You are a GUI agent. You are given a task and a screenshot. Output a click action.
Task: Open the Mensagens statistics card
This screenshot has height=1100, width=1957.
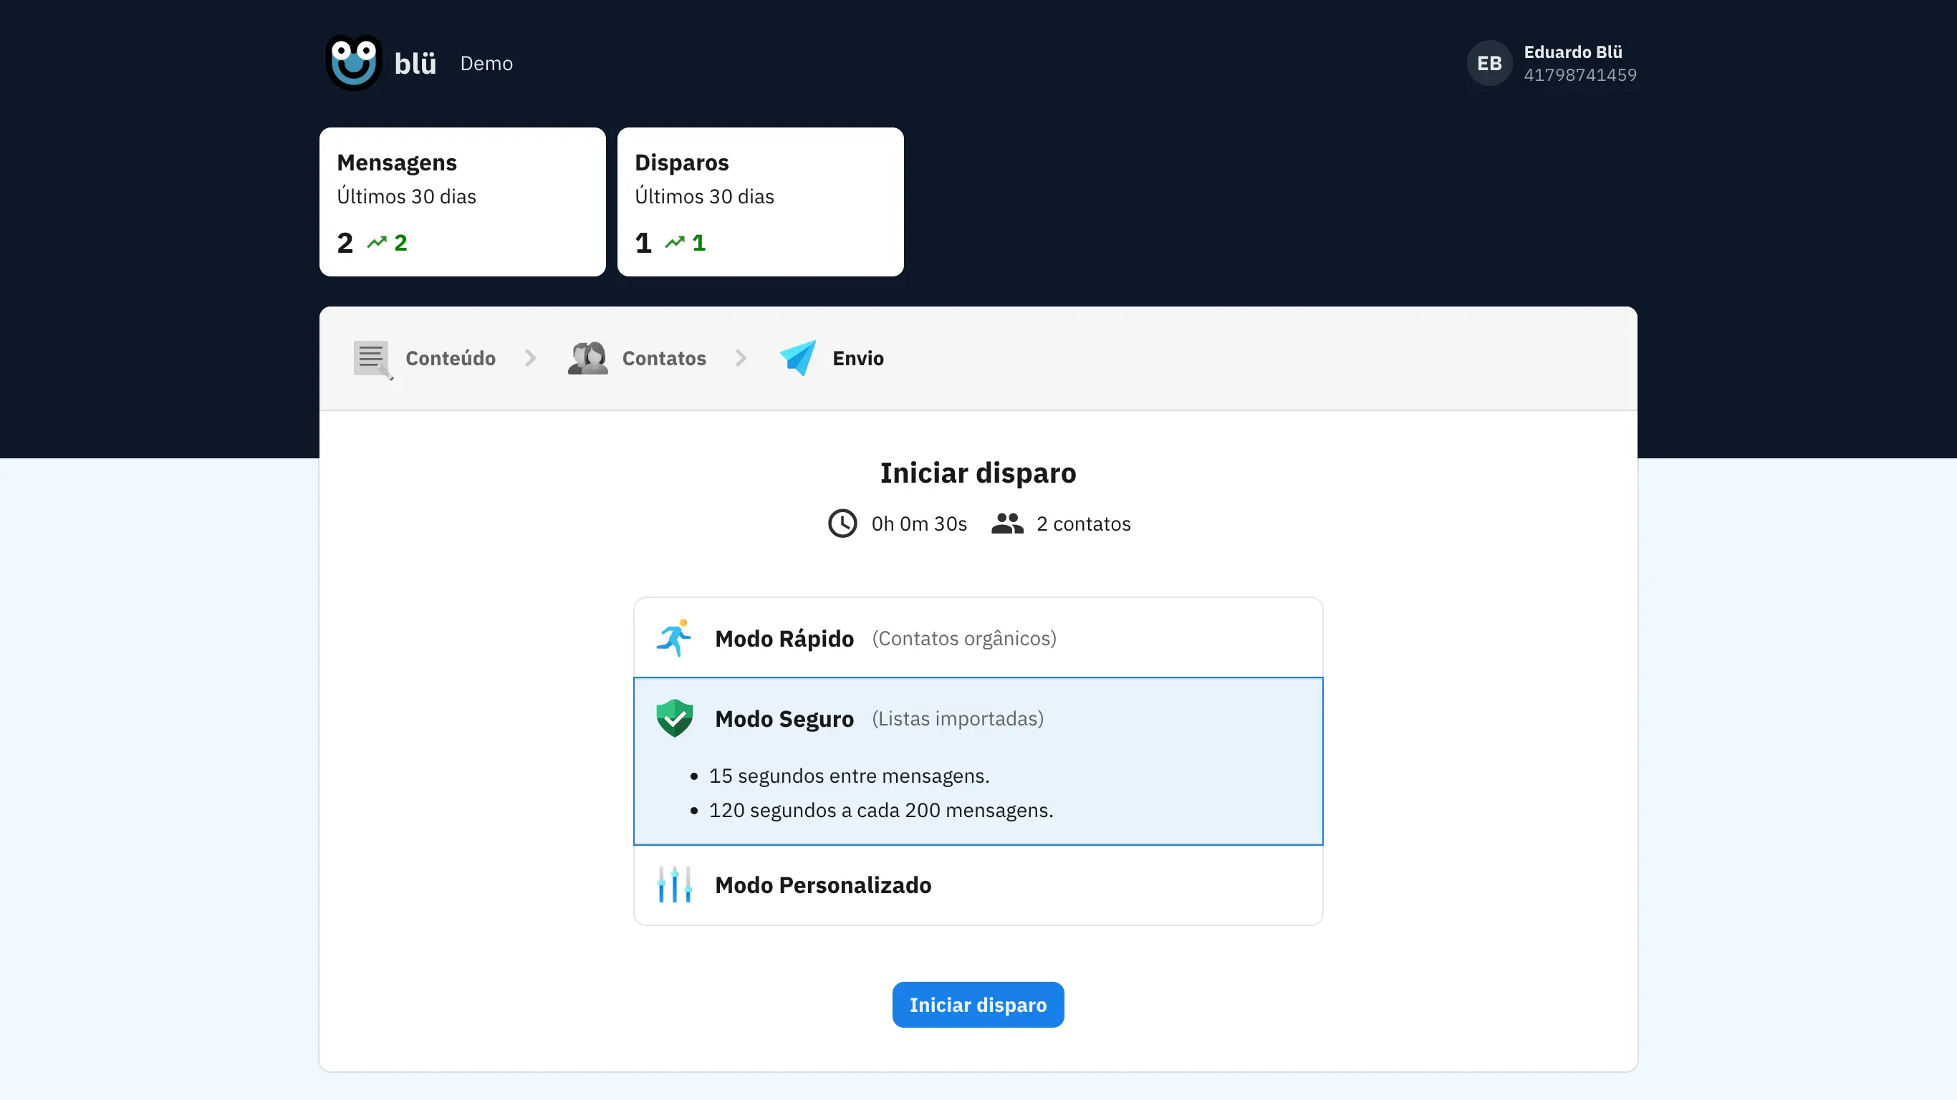462,201
